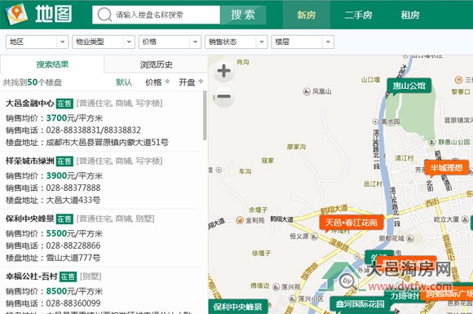
Task: Click the 共找到50个楼盘 result count
Action: point(33,82)
